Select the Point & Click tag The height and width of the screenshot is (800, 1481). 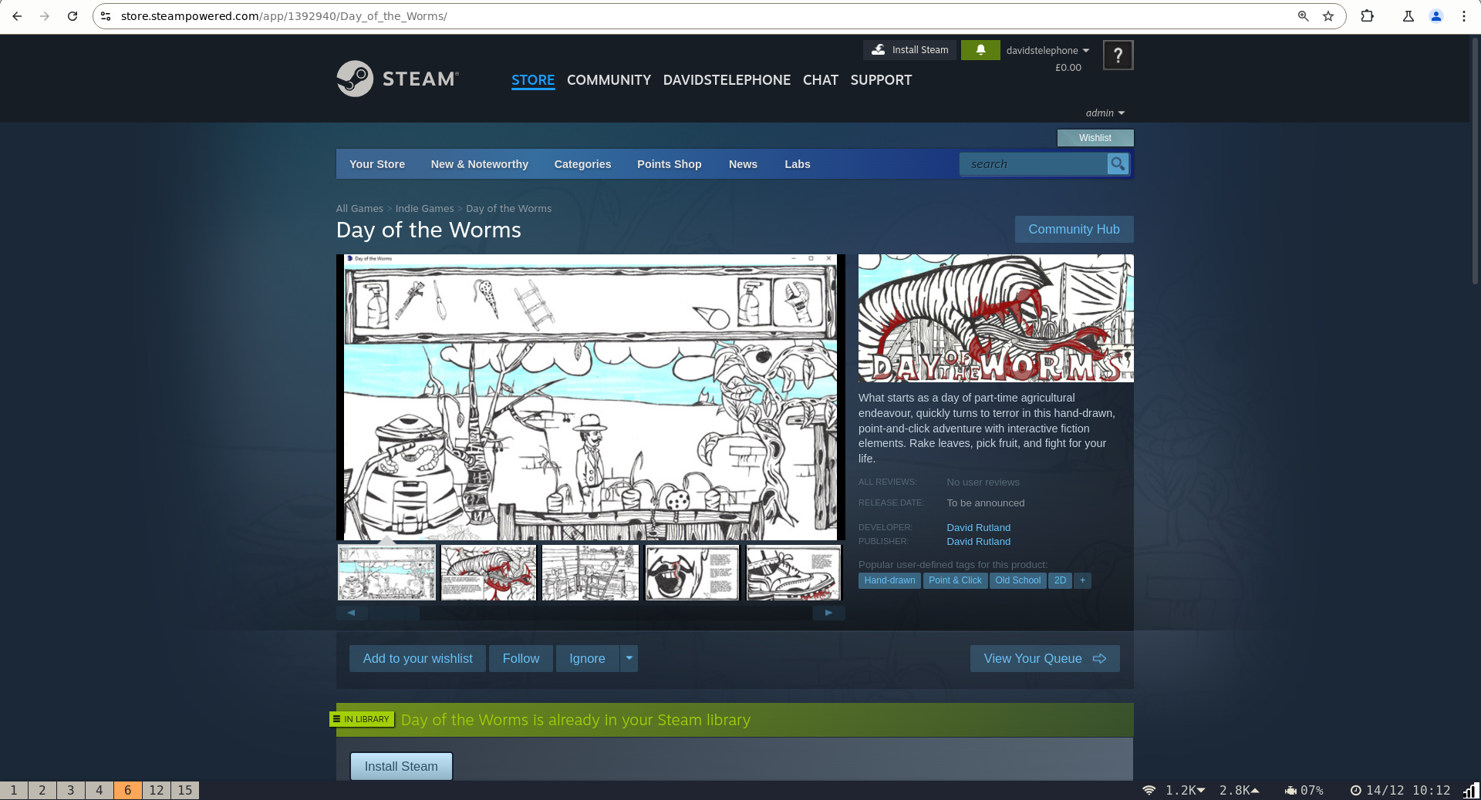(x=955, y=580)
